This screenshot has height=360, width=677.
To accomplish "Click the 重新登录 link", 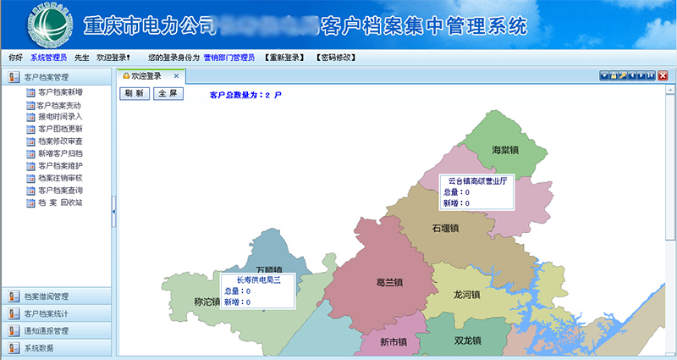I will [284, 58].
